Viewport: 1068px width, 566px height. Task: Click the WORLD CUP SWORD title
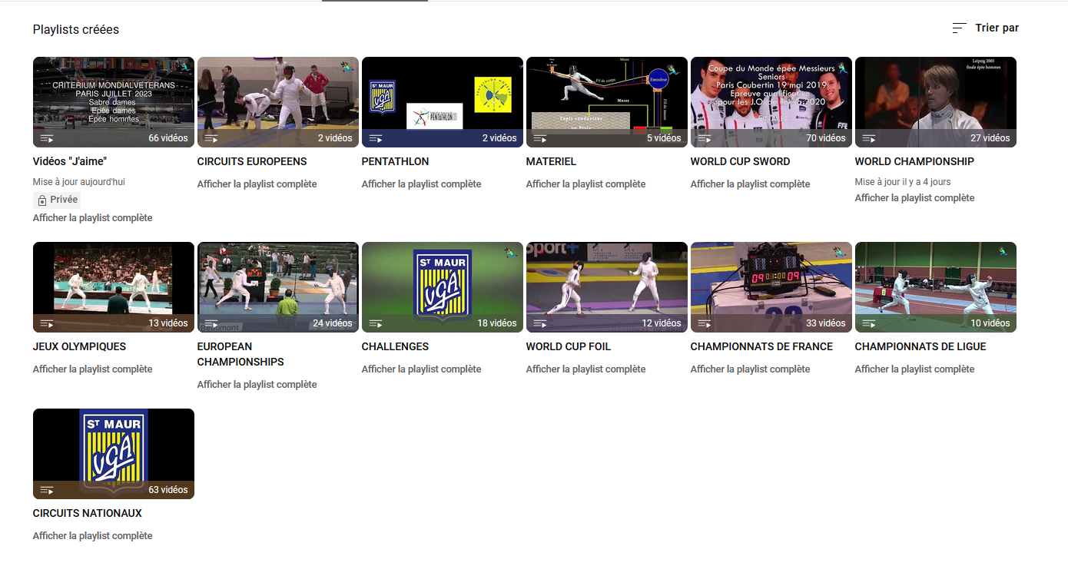click(740, 161)
